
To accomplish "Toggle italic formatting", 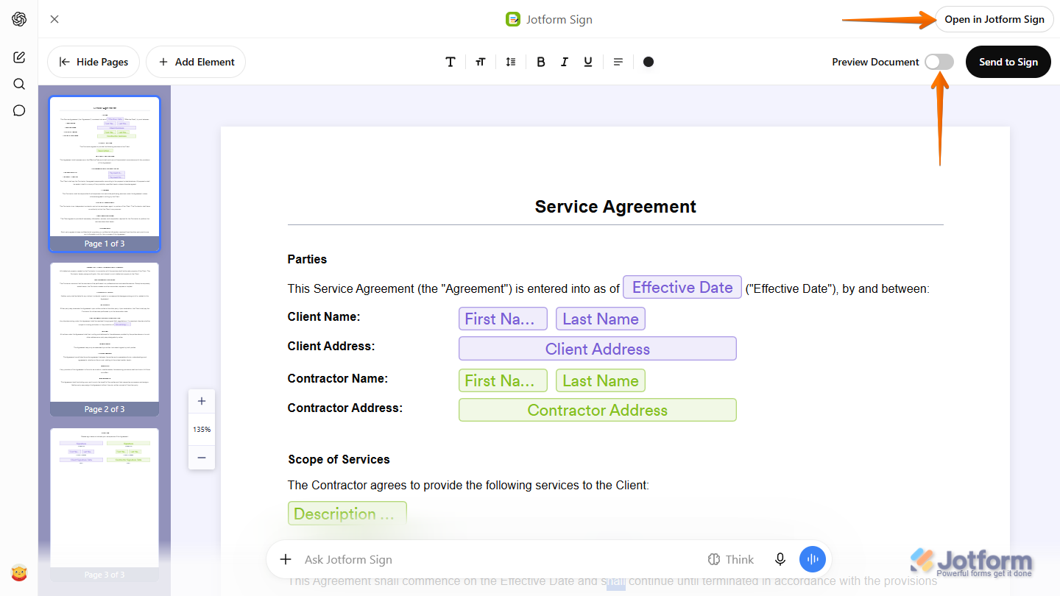I will click(x=565, y=62).
